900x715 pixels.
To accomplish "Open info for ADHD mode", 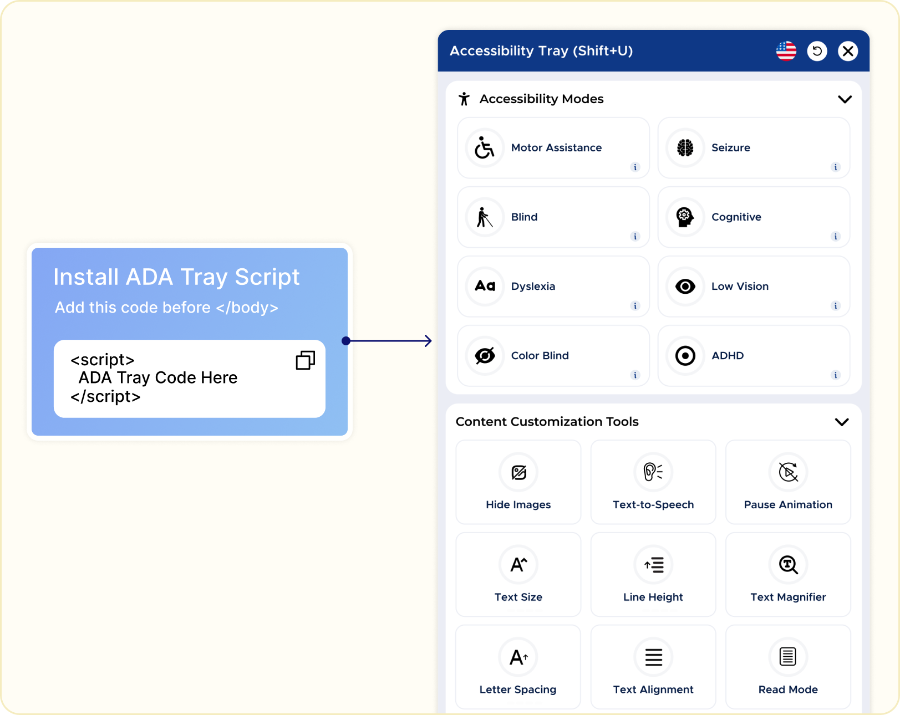I will 836,375.
